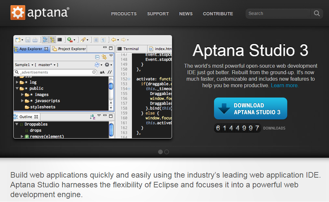Open the SUPPORT menu
The width and height of the screenshot is (329, 202).
158,14
